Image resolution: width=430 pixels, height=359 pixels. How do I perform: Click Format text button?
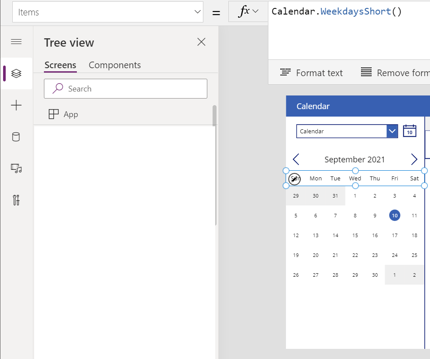coord(311,73)
